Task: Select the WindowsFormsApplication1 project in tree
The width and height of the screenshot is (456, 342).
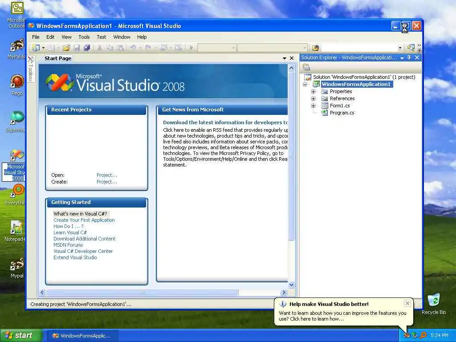Action: point(356,84)
